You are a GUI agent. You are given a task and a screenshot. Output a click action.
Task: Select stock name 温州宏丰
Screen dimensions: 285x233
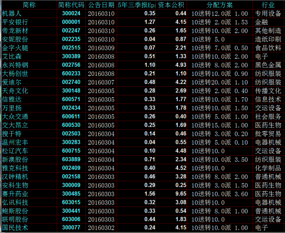point(15,142)
